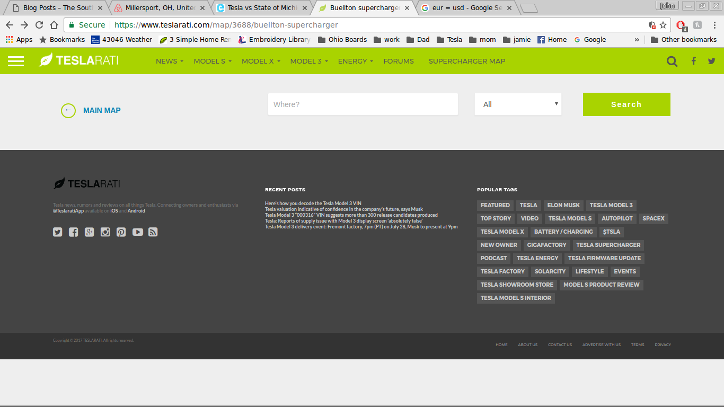Open the Chrome three-dot menu
724x407 pixels.
click(714, 25)
